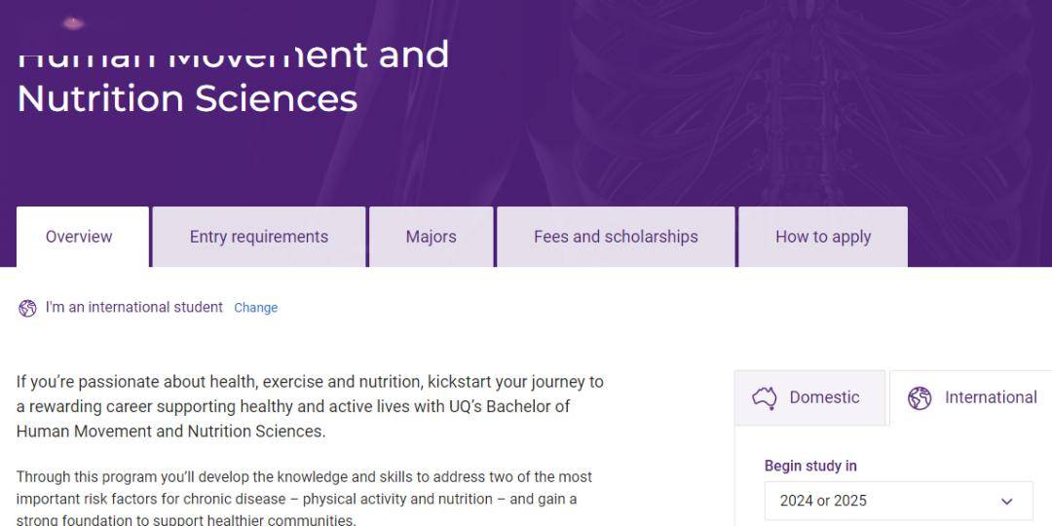Click the paragraph starting 'Through this program'
Image resolution: width=1052 pixels, height=526 pixels.
304,499
